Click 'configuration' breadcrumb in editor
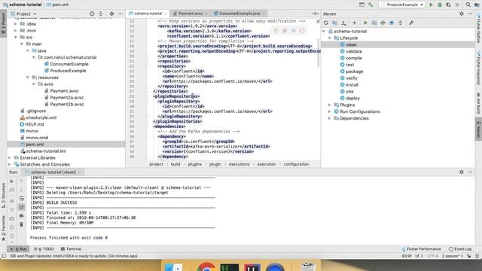Viewport: 482px width, 271px height. pos(296,164)
